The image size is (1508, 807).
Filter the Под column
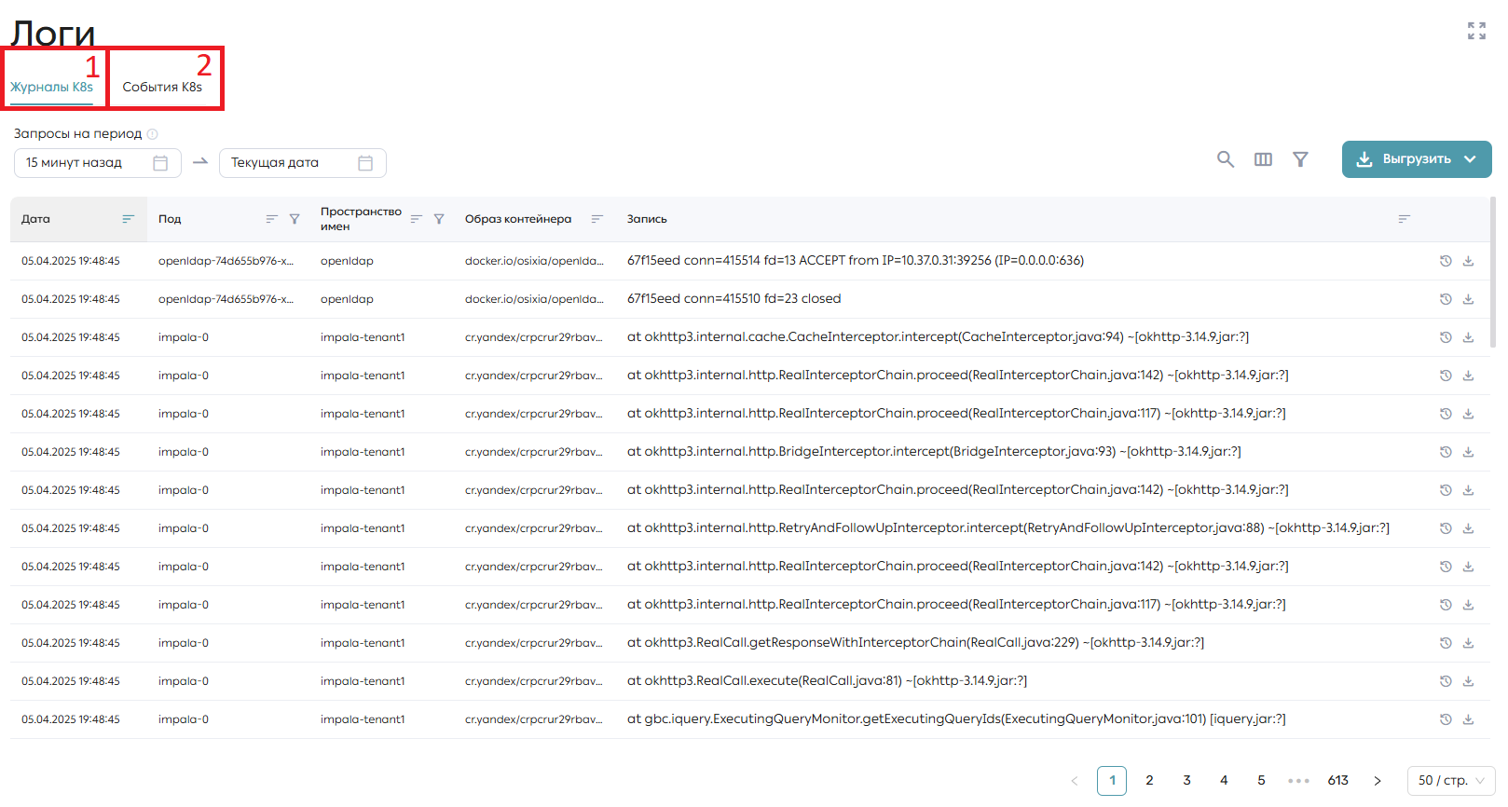point(295,219)
